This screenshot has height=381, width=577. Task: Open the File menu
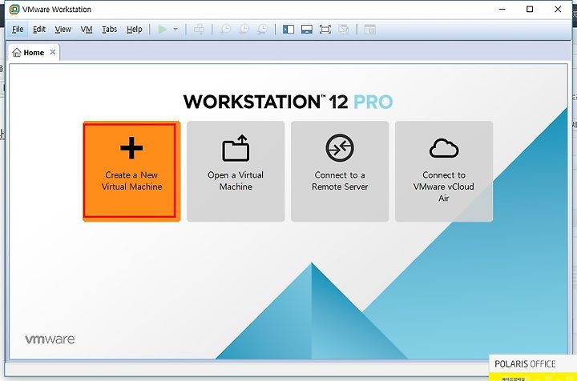(x=18, y=29)
